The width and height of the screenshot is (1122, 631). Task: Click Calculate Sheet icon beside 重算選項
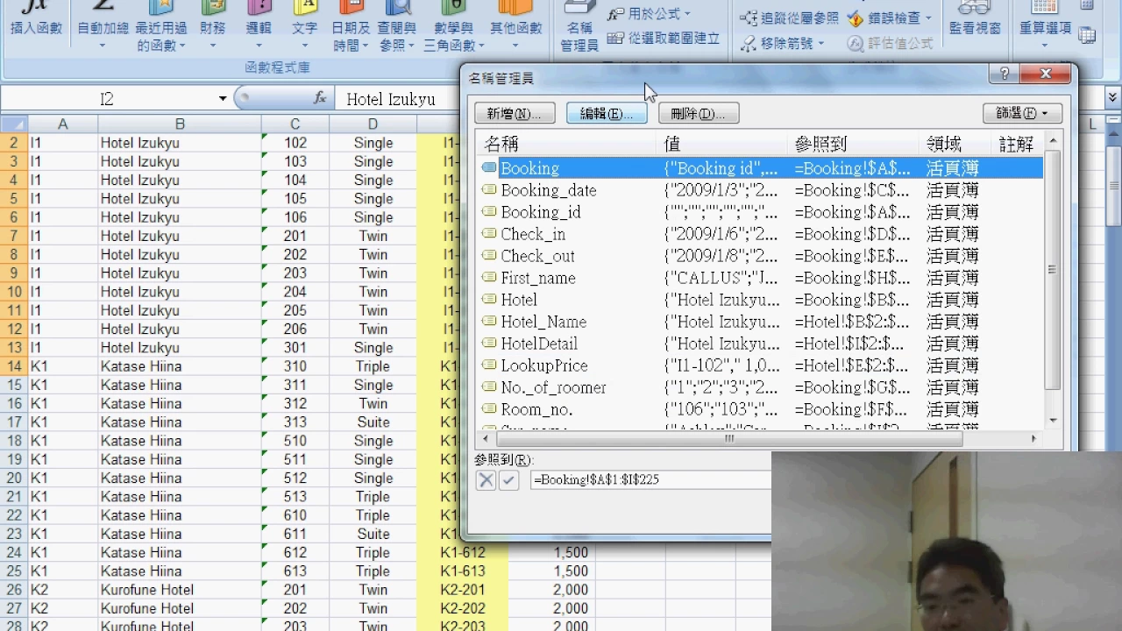(x=1087, y=36)
